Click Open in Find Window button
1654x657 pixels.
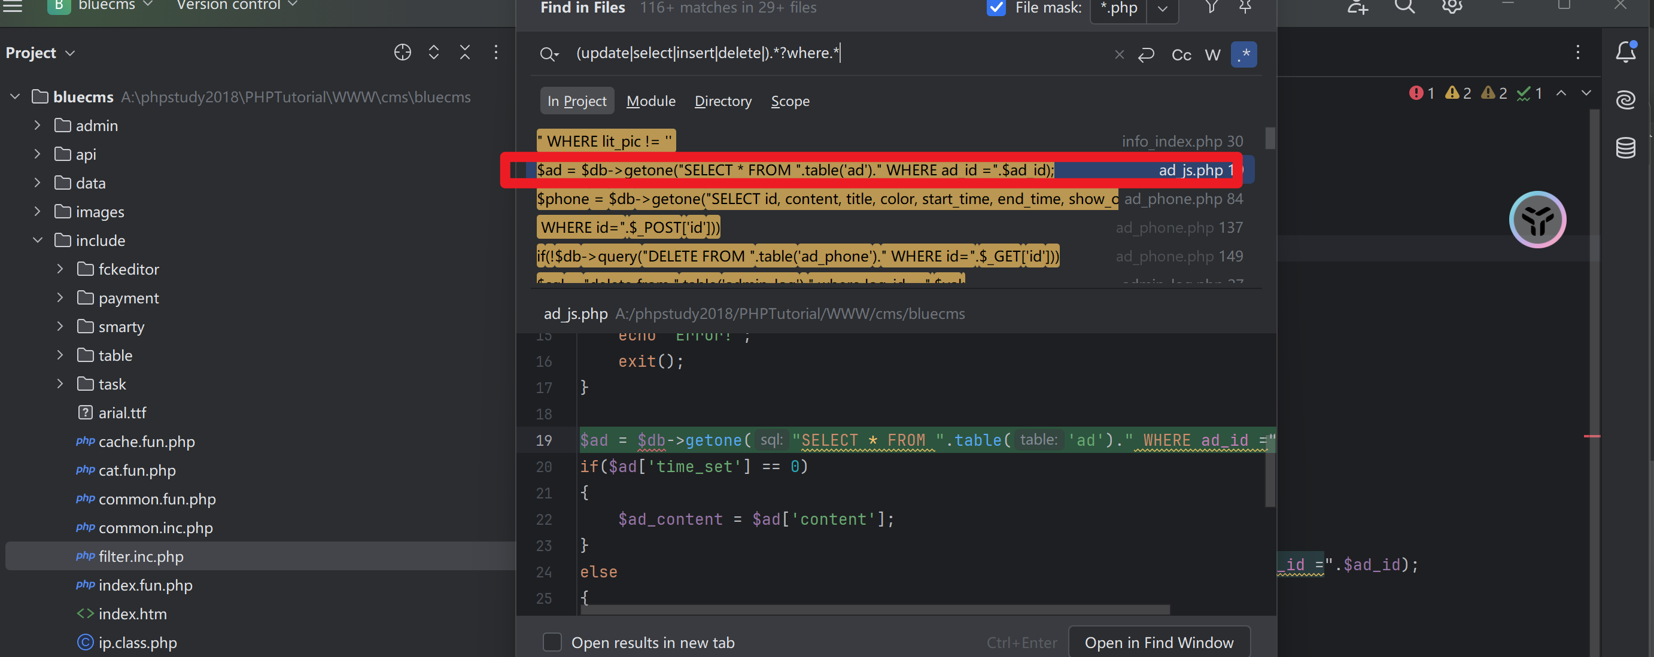[x=1159, y=641]
